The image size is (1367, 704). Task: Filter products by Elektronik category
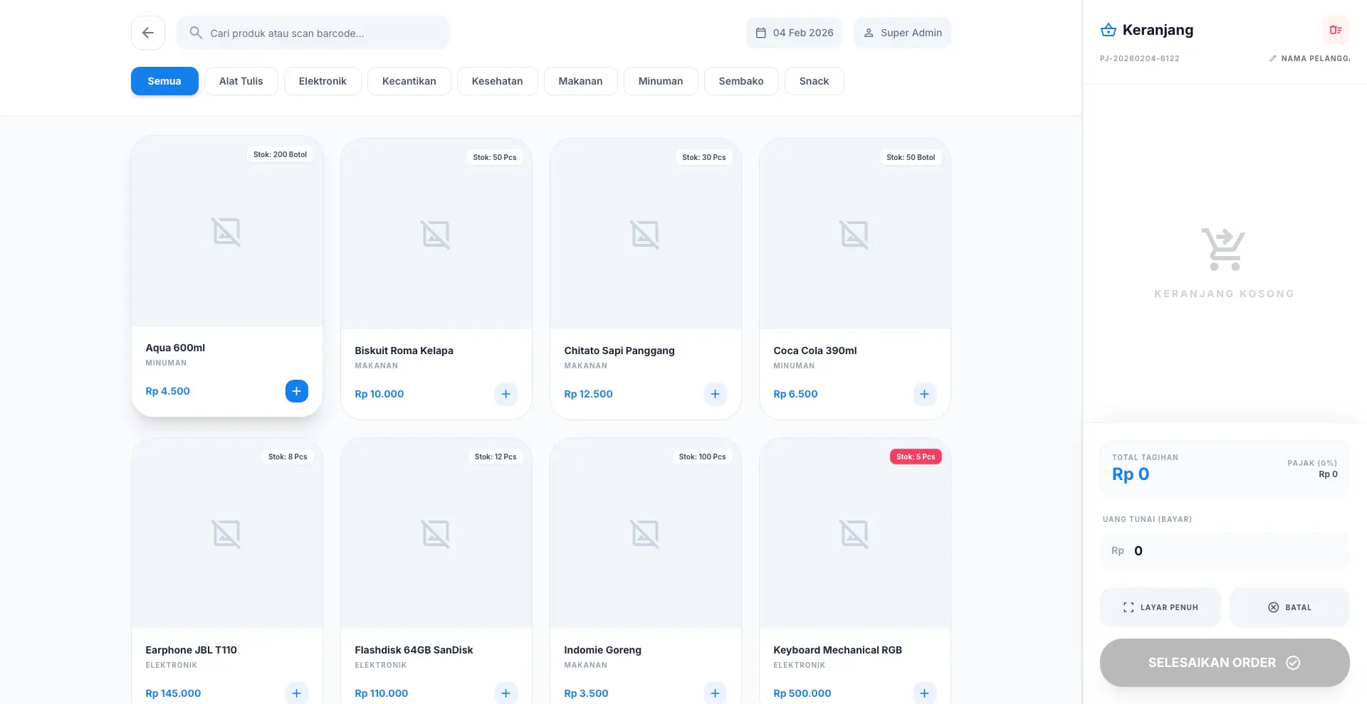[323, 81]
